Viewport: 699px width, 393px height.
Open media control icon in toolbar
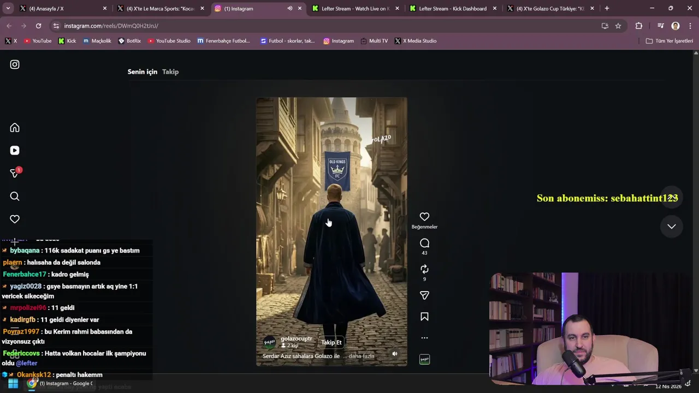(x=660, y=26)
